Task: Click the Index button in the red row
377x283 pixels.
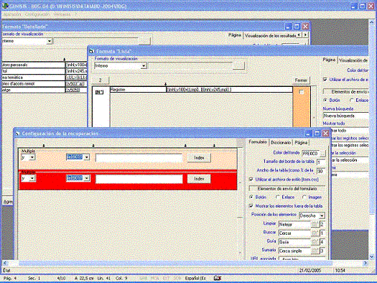Action: point(199,179)
